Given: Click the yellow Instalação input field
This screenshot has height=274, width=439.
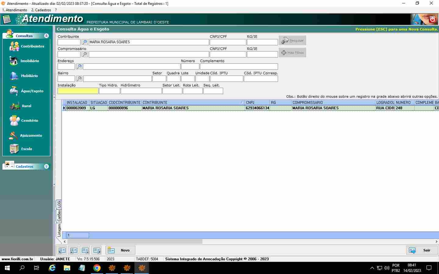Looking at the screenshot, I should coord(78,91).
